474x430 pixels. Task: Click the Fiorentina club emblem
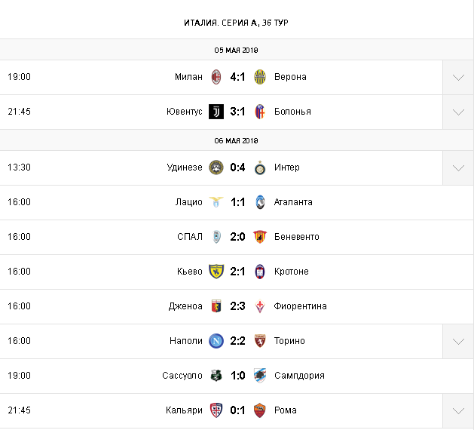260,306
